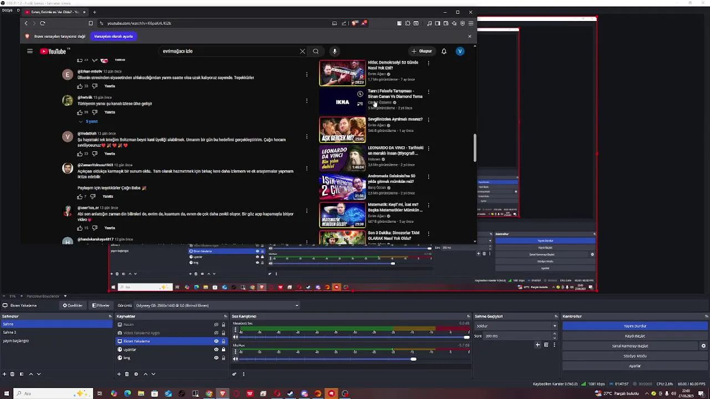This screenshot has height=399, width=710.
Task: Open Windows taskbar weather widget
Action: [617, 393]
